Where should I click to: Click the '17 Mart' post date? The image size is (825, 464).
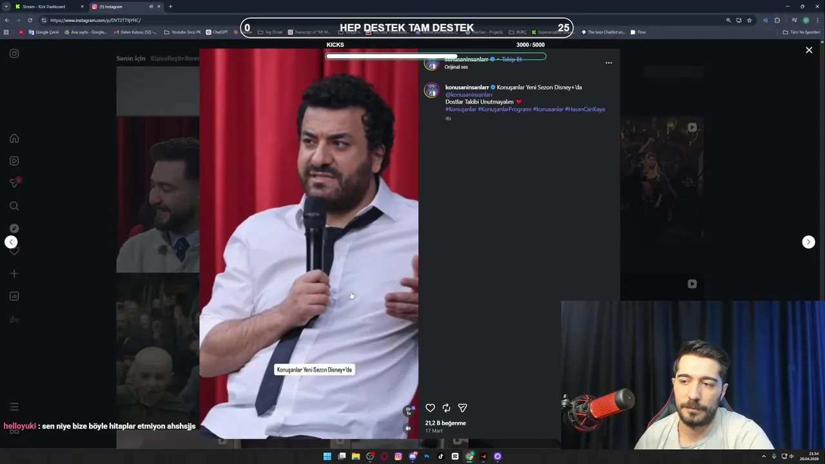click(x=434, y=430)
